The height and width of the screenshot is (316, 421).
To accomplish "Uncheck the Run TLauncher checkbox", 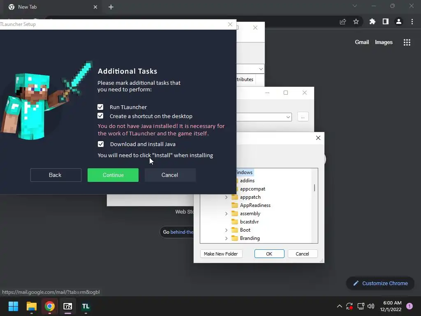I will pos(100,107).
